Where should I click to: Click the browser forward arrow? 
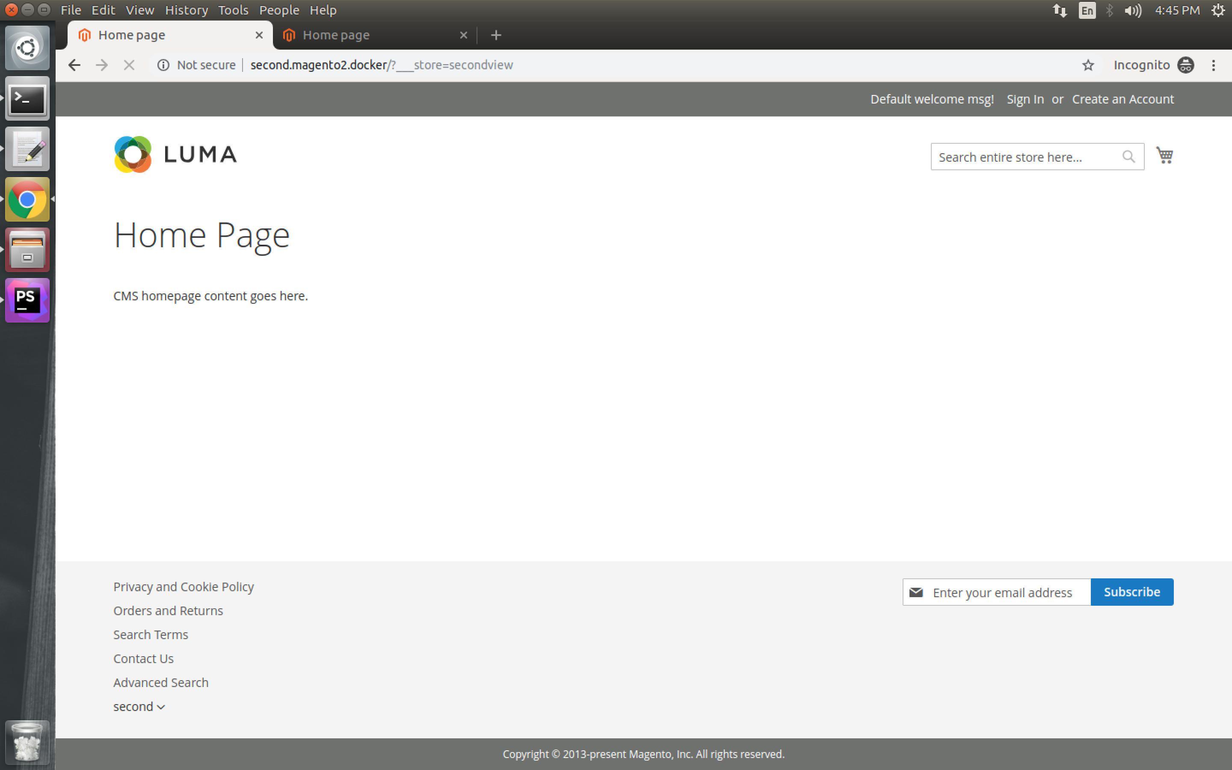point(102,65)
